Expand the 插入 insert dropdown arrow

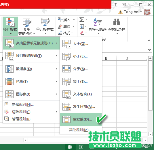pos(74,20)
